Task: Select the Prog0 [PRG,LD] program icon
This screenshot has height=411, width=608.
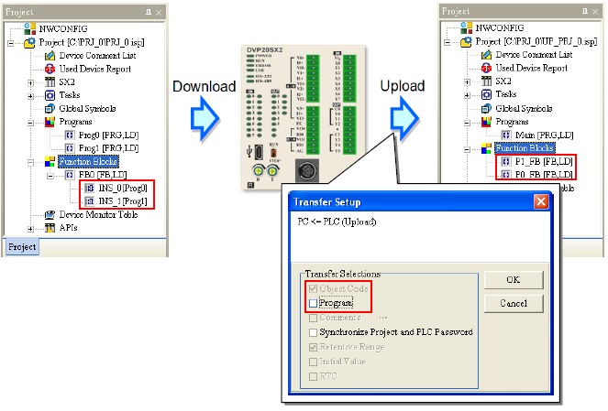Action: click(70, 135)
